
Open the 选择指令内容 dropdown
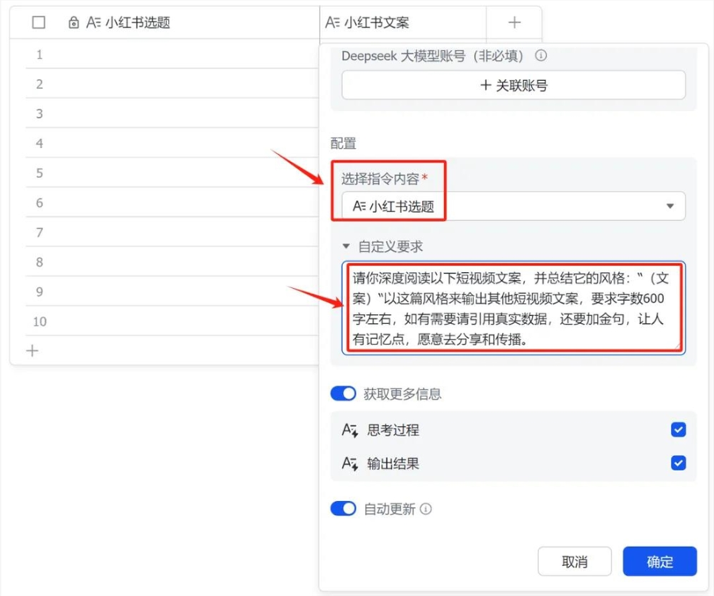point(670,207)
